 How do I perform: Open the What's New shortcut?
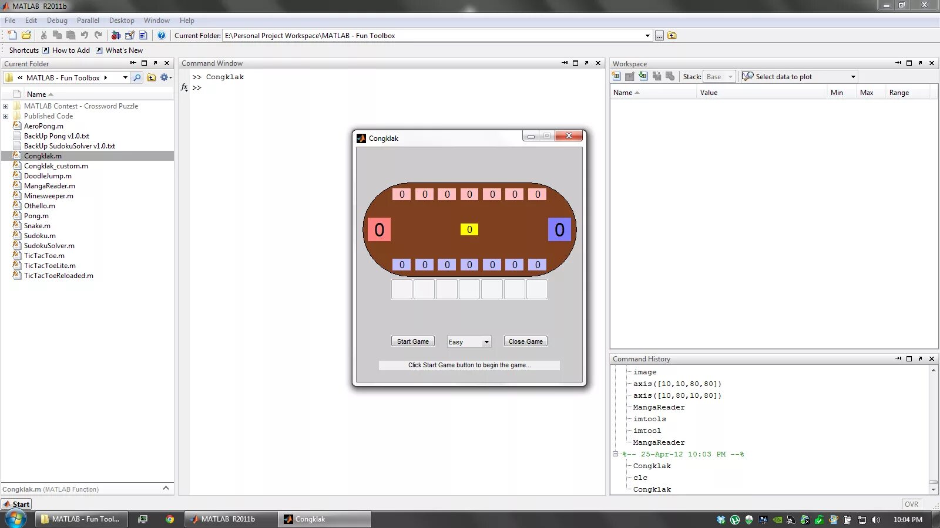point(119,50)
